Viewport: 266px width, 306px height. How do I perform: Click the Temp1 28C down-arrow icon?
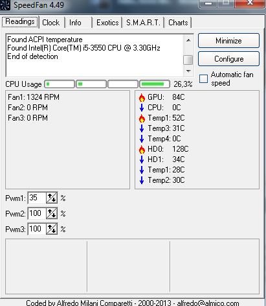click(x=142, y=170)
